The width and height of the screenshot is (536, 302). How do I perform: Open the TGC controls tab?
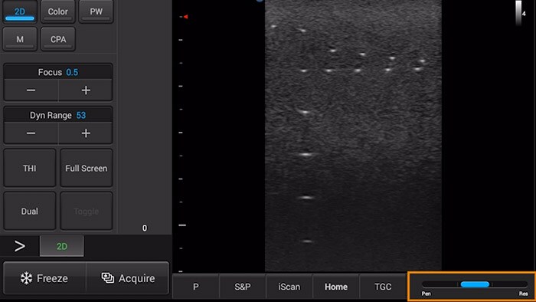[383, 287]
